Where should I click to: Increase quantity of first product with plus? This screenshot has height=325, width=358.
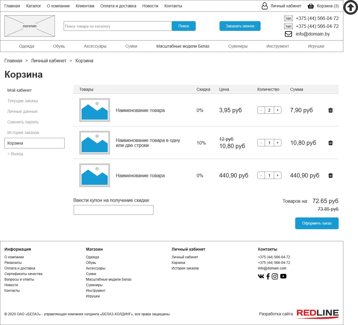pyautogui.click(x=278, y=110)
